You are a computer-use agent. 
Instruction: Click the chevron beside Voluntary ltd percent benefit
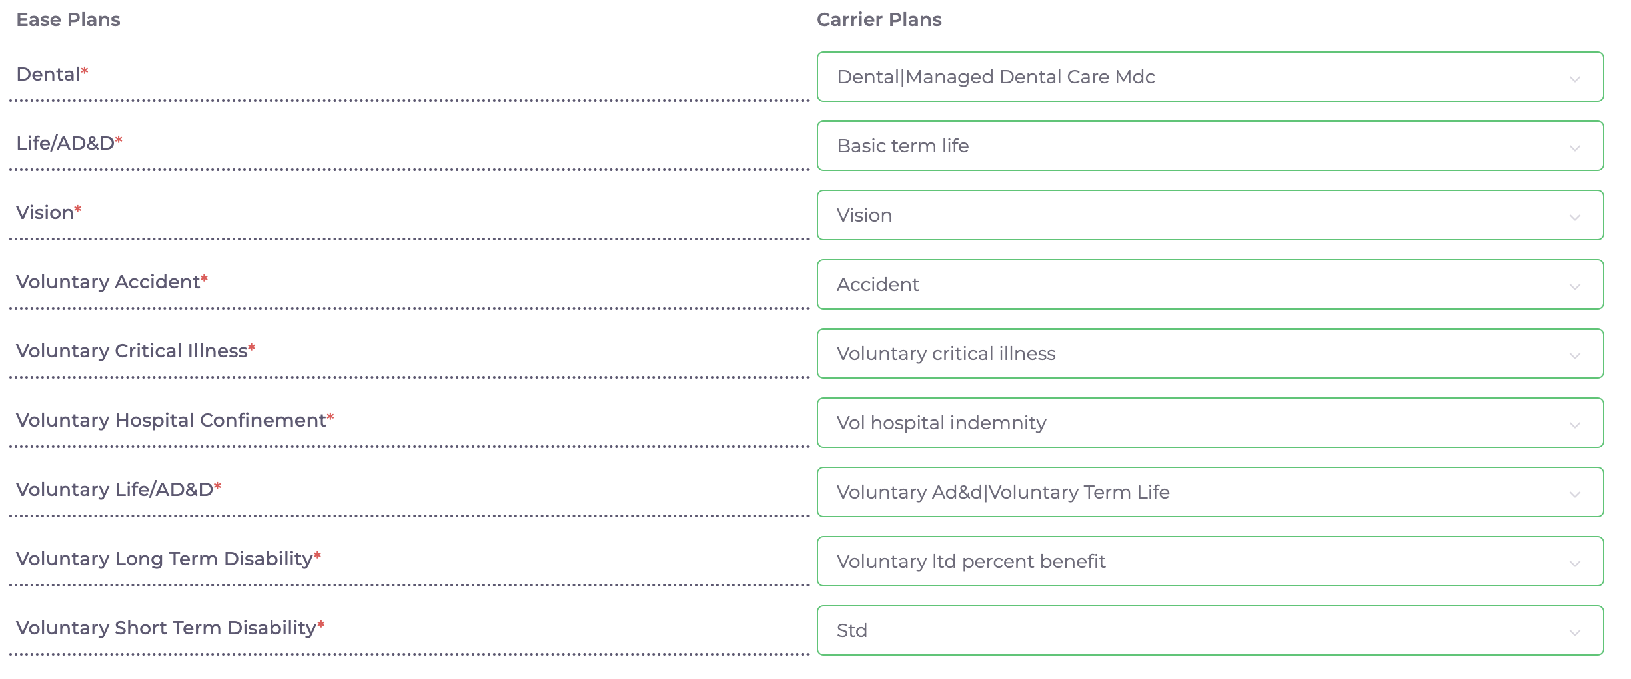[x=1575, y=564]
